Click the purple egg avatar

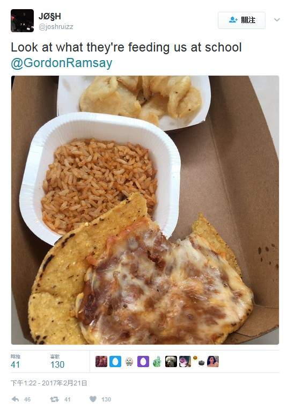click(143, 362)
